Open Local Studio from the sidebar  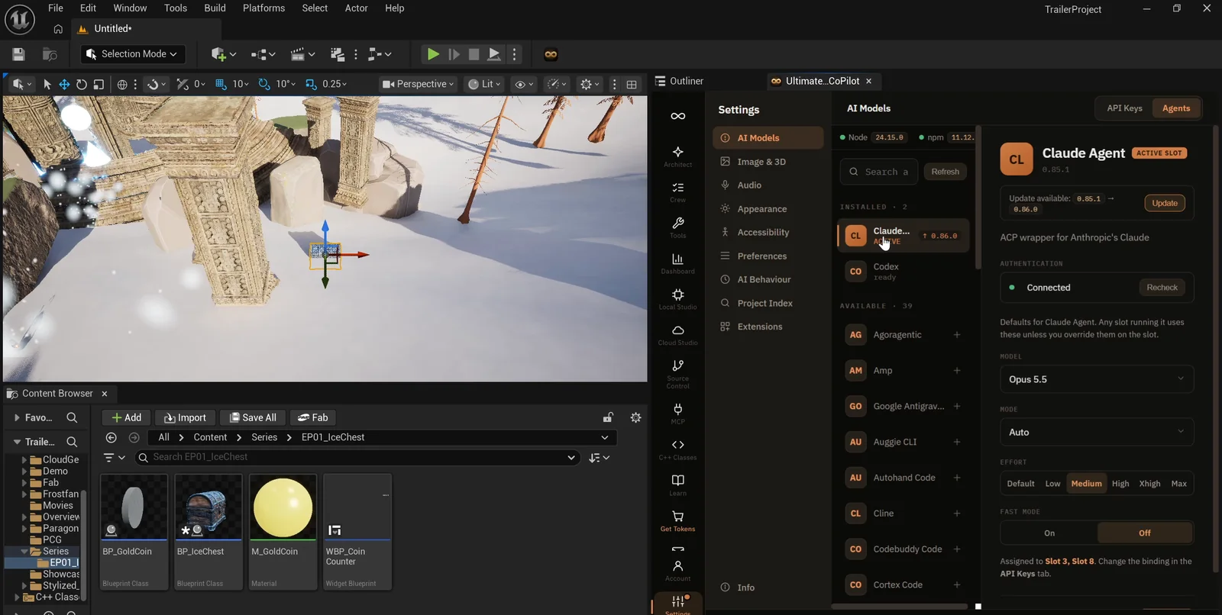(x=677, y=299)
